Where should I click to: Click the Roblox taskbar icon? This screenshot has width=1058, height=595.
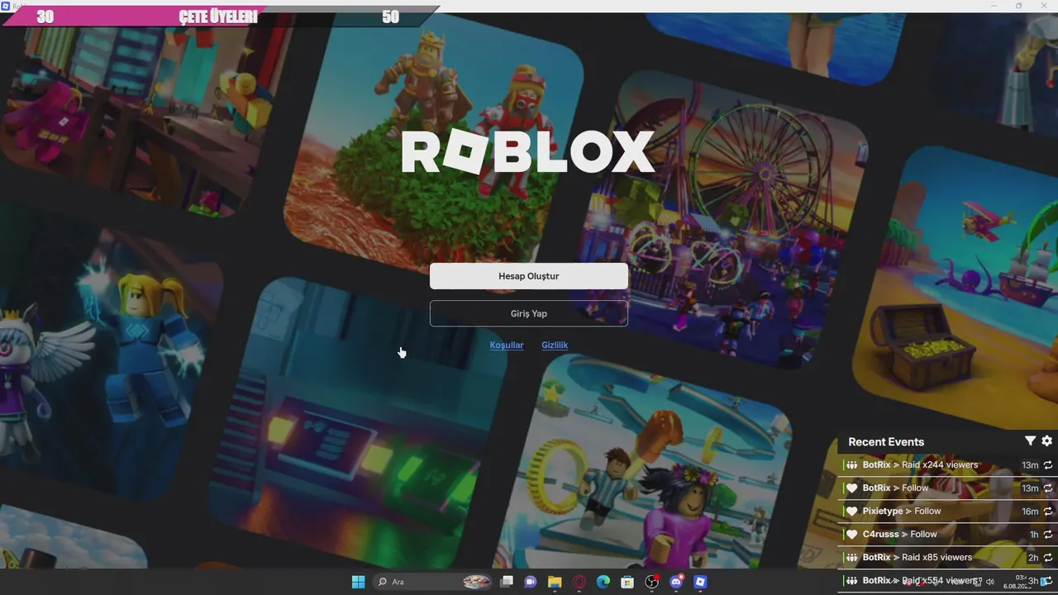pyautogui.click(x=700, y=582)
